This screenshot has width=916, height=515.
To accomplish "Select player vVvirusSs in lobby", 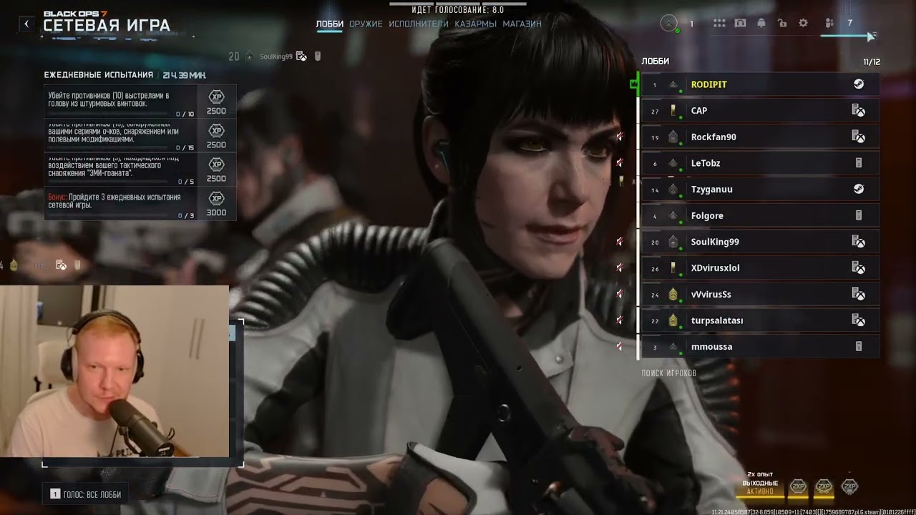I will (x=761, y=294).
